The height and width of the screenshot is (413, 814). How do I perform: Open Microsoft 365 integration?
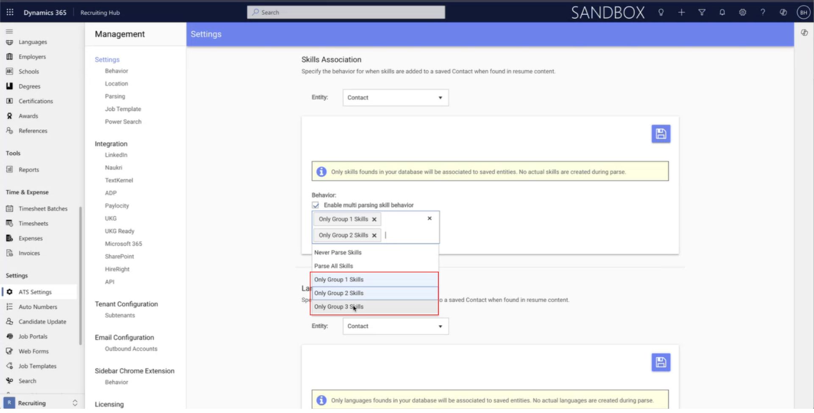(123, 244)
